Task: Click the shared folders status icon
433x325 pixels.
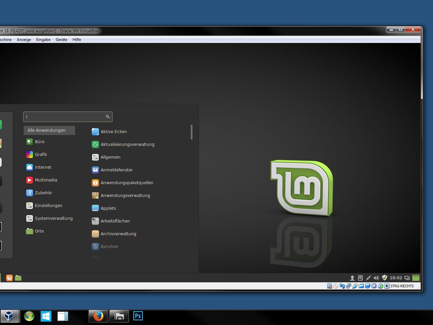Action: click(x=361, y=286)
